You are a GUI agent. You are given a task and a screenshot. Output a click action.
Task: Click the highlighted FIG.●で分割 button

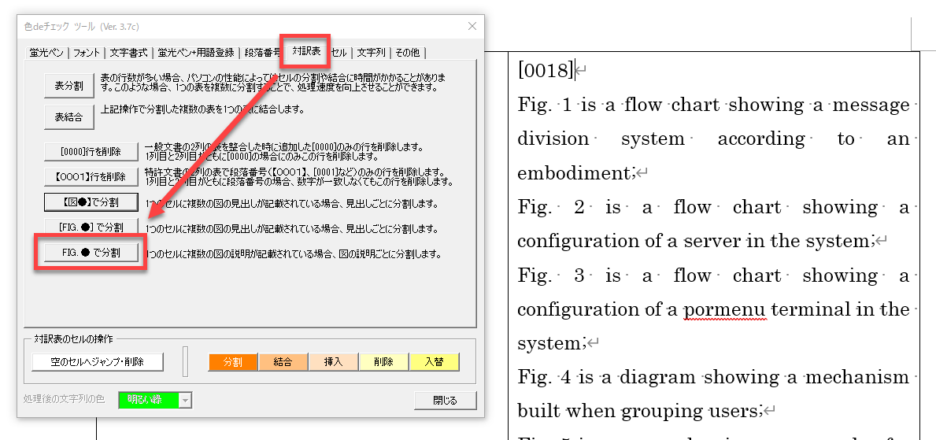91,253
